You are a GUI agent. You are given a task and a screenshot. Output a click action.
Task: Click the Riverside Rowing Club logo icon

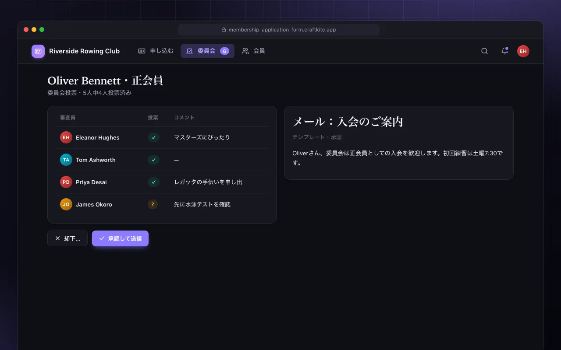coord(38,51)
